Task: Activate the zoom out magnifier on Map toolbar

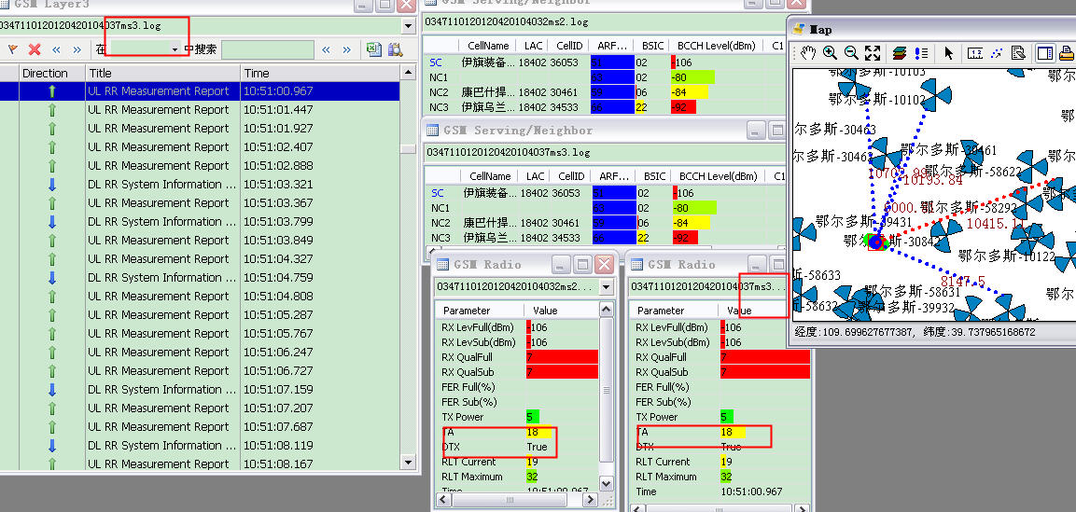Action: 851,53
